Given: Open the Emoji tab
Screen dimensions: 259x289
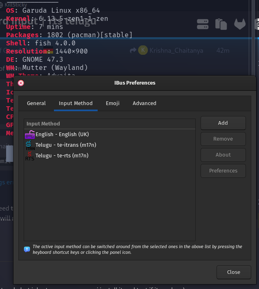Looking at the screenshot, I should tap(113, 103).
